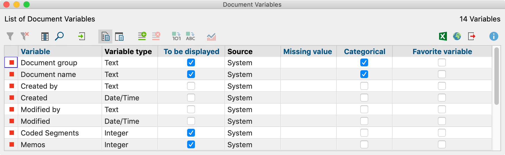This screenshot has width=505, height=155.
Task: Click the Excel export icon
Action: pyautogui.click(x=443, y=36)
